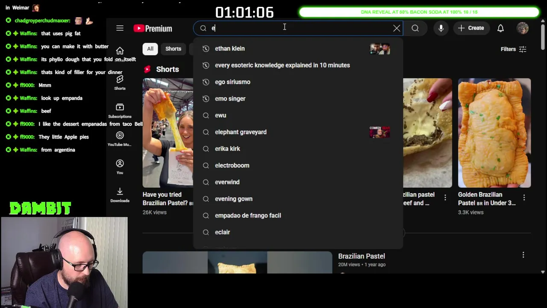Click chat message 'from argentina'
The height and width of the screenshot is (308, 547).
tap(58, 150)
